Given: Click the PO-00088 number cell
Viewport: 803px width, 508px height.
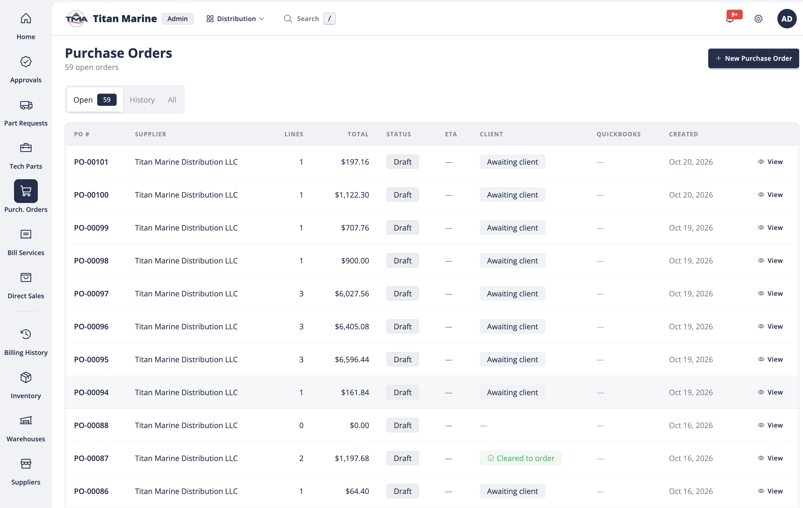Looking at the screenshot, I should coord(91,425).
